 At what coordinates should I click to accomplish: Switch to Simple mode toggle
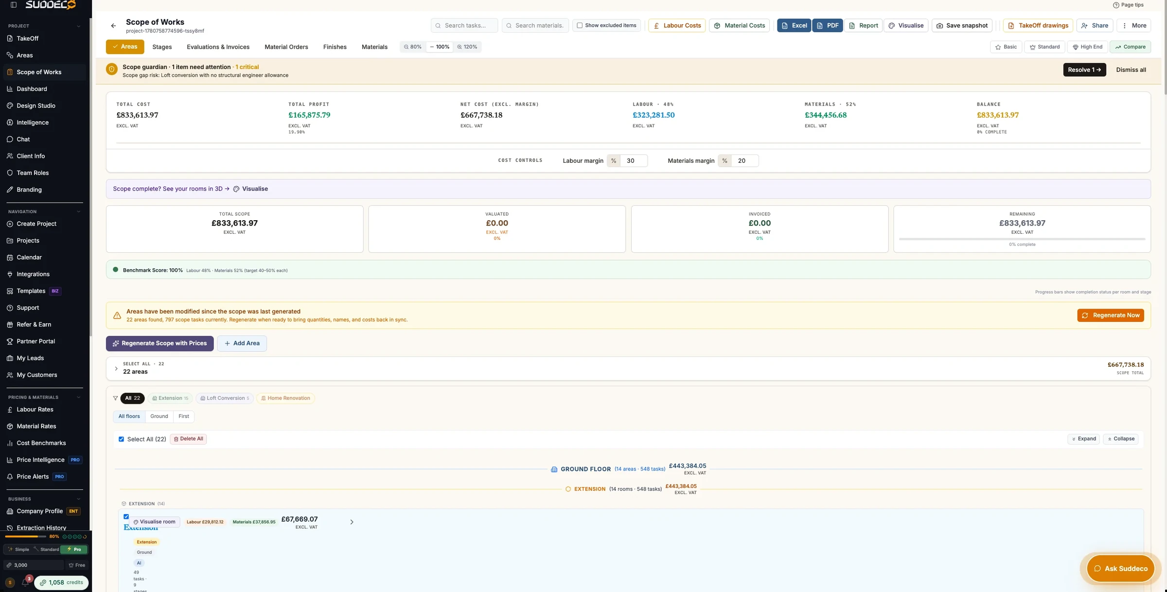(x=18, y=549)
